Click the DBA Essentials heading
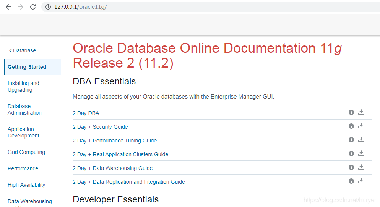The width and height of the screenshot is (380, 207). pyautogui.click(x=104, y=82)
